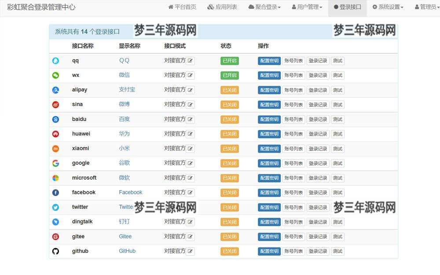Click the 彩虹聚合登录管理中心 brand title
Viewport: 440px width, 275px height.
click(x=41, y=7)
